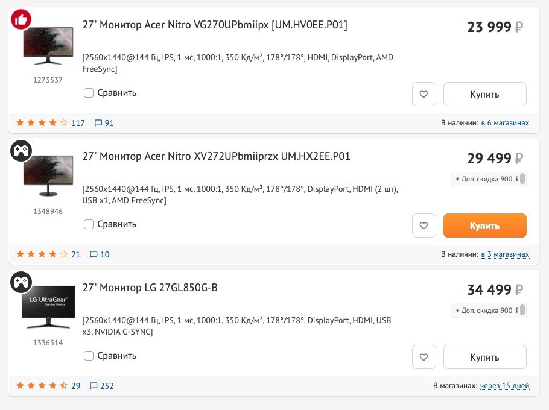Add Acer Nitro VG270UPbmiipx to favorites with heart

pos(424,94)
